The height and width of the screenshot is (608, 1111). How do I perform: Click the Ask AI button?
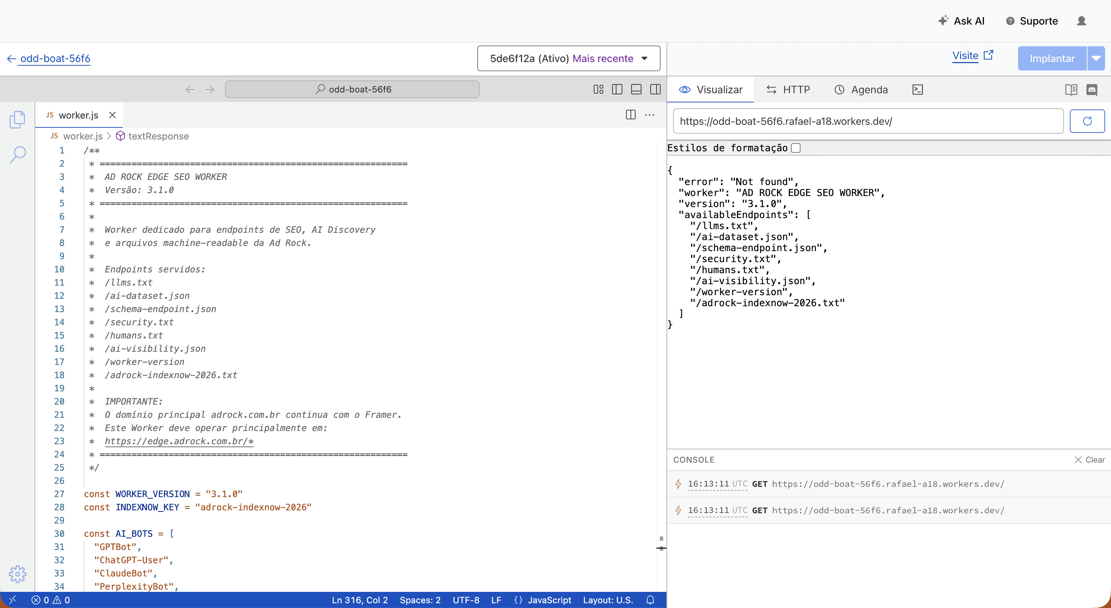[961, 21]
